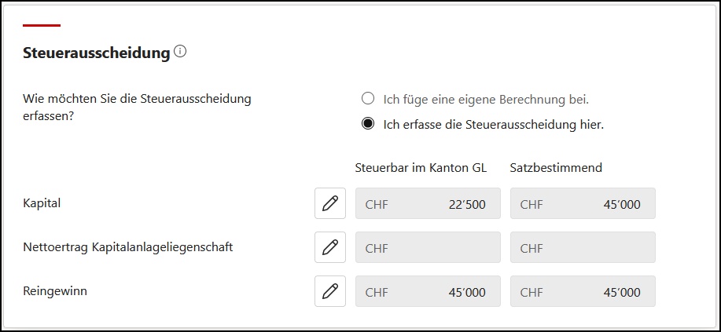Select the Kapital row label

42,203
